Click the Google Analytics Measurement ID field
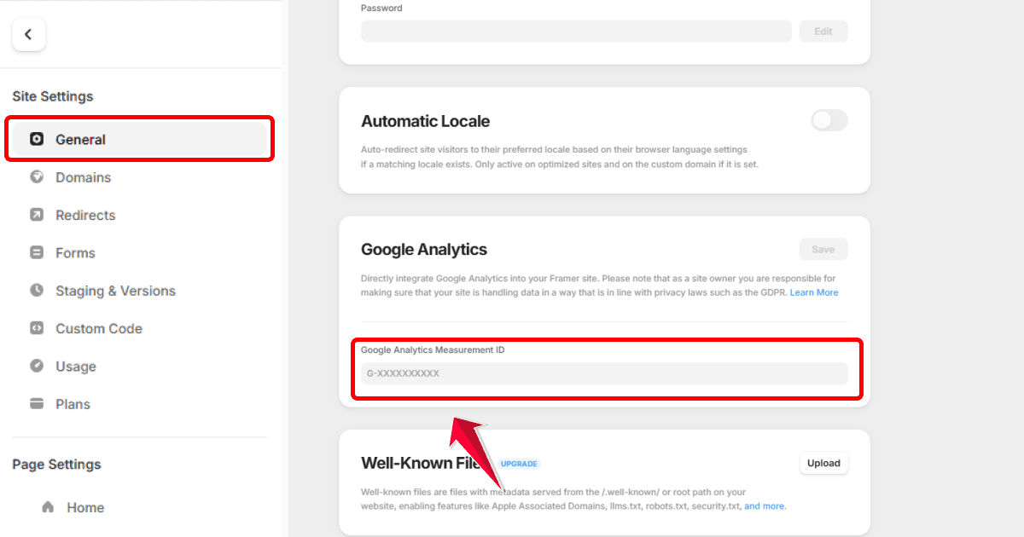The width and height of the screenshot is (1024, 537). (x=606, y=373)
